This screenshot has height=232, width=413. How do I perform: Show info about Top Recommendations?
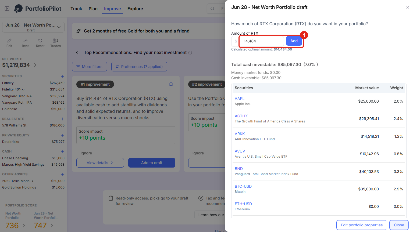click(190, 53)
